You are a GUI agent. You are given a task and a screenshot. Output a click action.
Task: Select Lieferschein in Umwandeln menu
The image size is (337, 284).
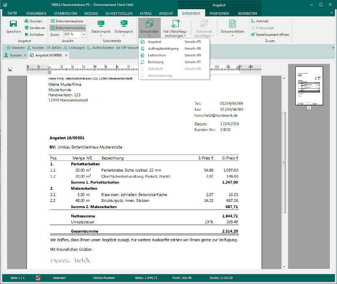point(174,56)
